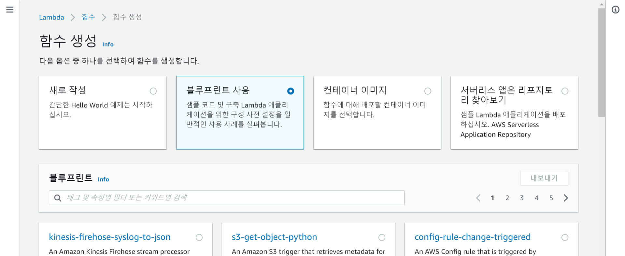Click Info link next to 함수 생성
The width and height of the screenshot is (625, 256).
pyautogui.click(x=108, y=44)
